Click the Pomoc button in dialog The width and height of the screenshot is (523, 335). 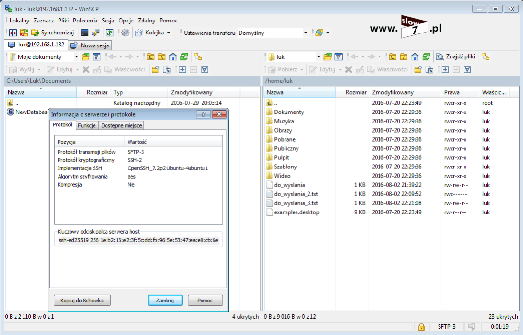point(205,301)
